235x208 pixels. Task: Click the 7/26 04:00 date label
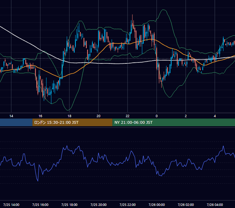coord(215,205)
